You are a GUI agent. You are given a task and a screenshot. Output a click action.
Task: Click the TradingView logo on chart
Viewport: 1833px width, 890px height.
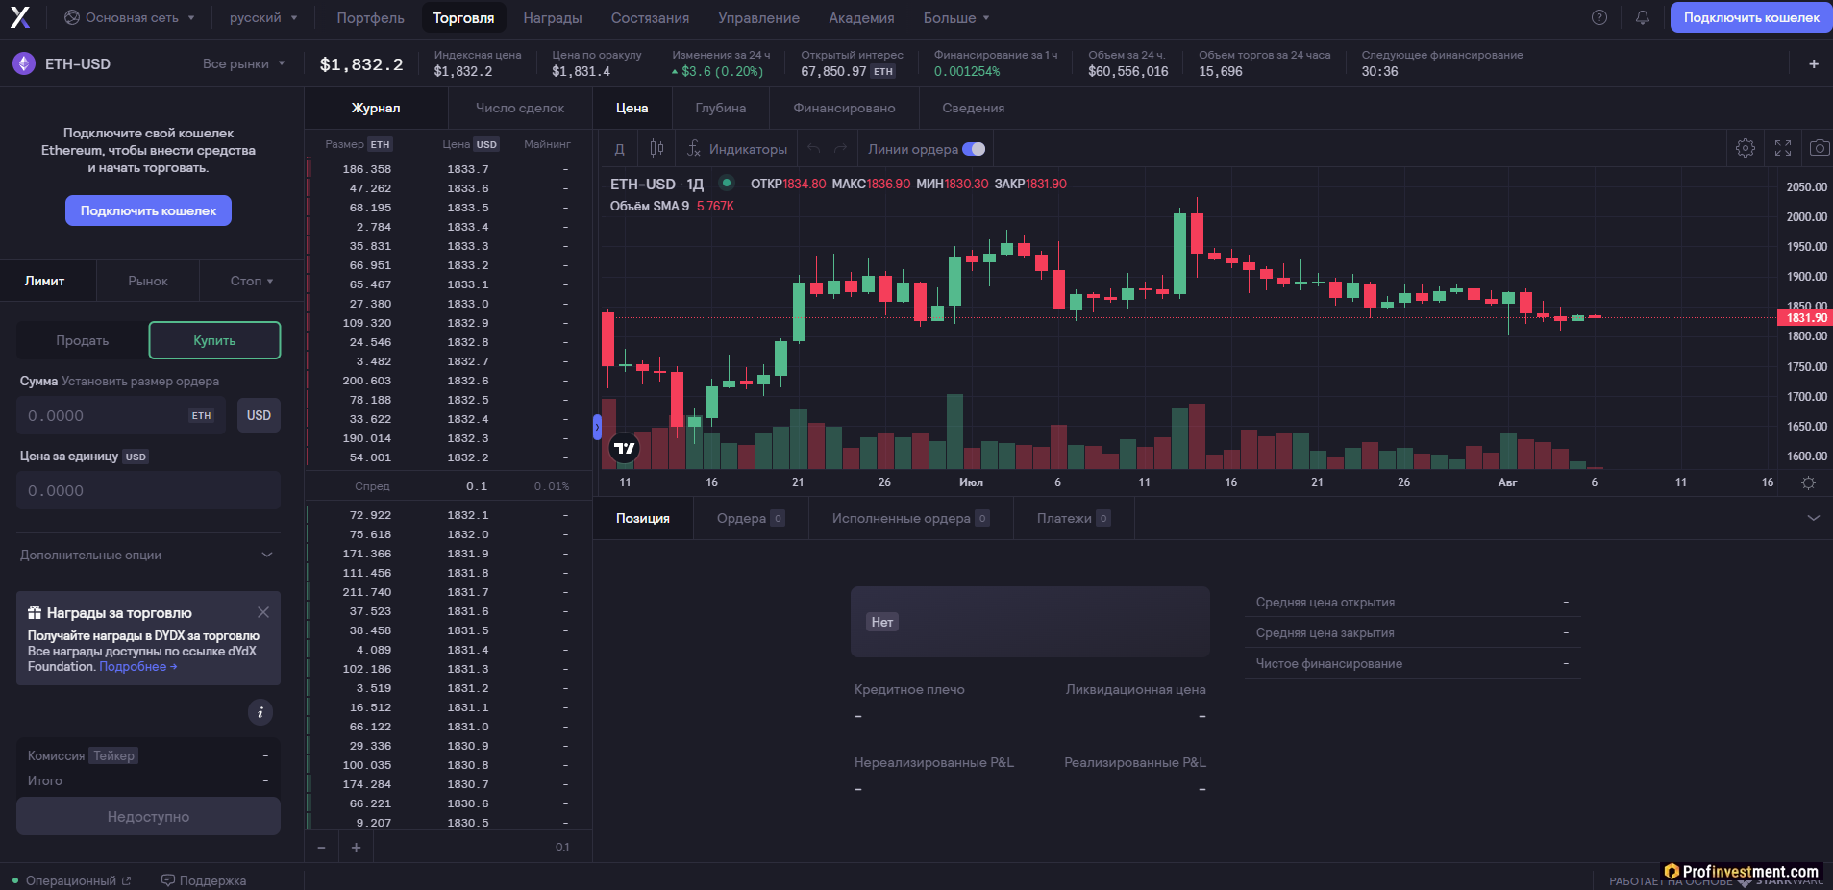coord(625,448)
